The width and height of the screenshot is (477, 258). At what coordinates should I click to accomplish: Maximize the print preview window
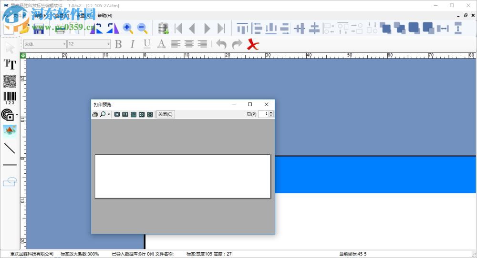[250, 104]
